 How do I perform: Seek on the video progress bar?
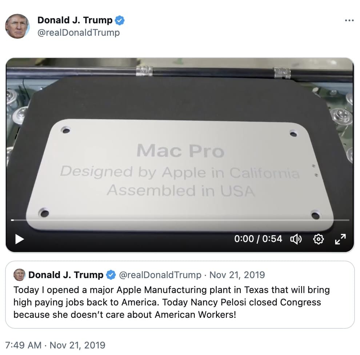[x=180, y=220]
